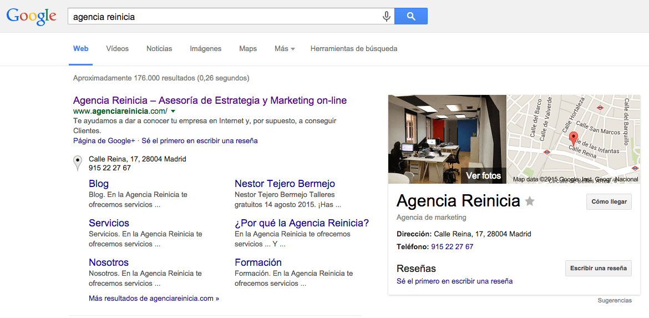Click the Escribir una reseña button
The height and width of the screenshot is (318, 649).
(598, 269)
